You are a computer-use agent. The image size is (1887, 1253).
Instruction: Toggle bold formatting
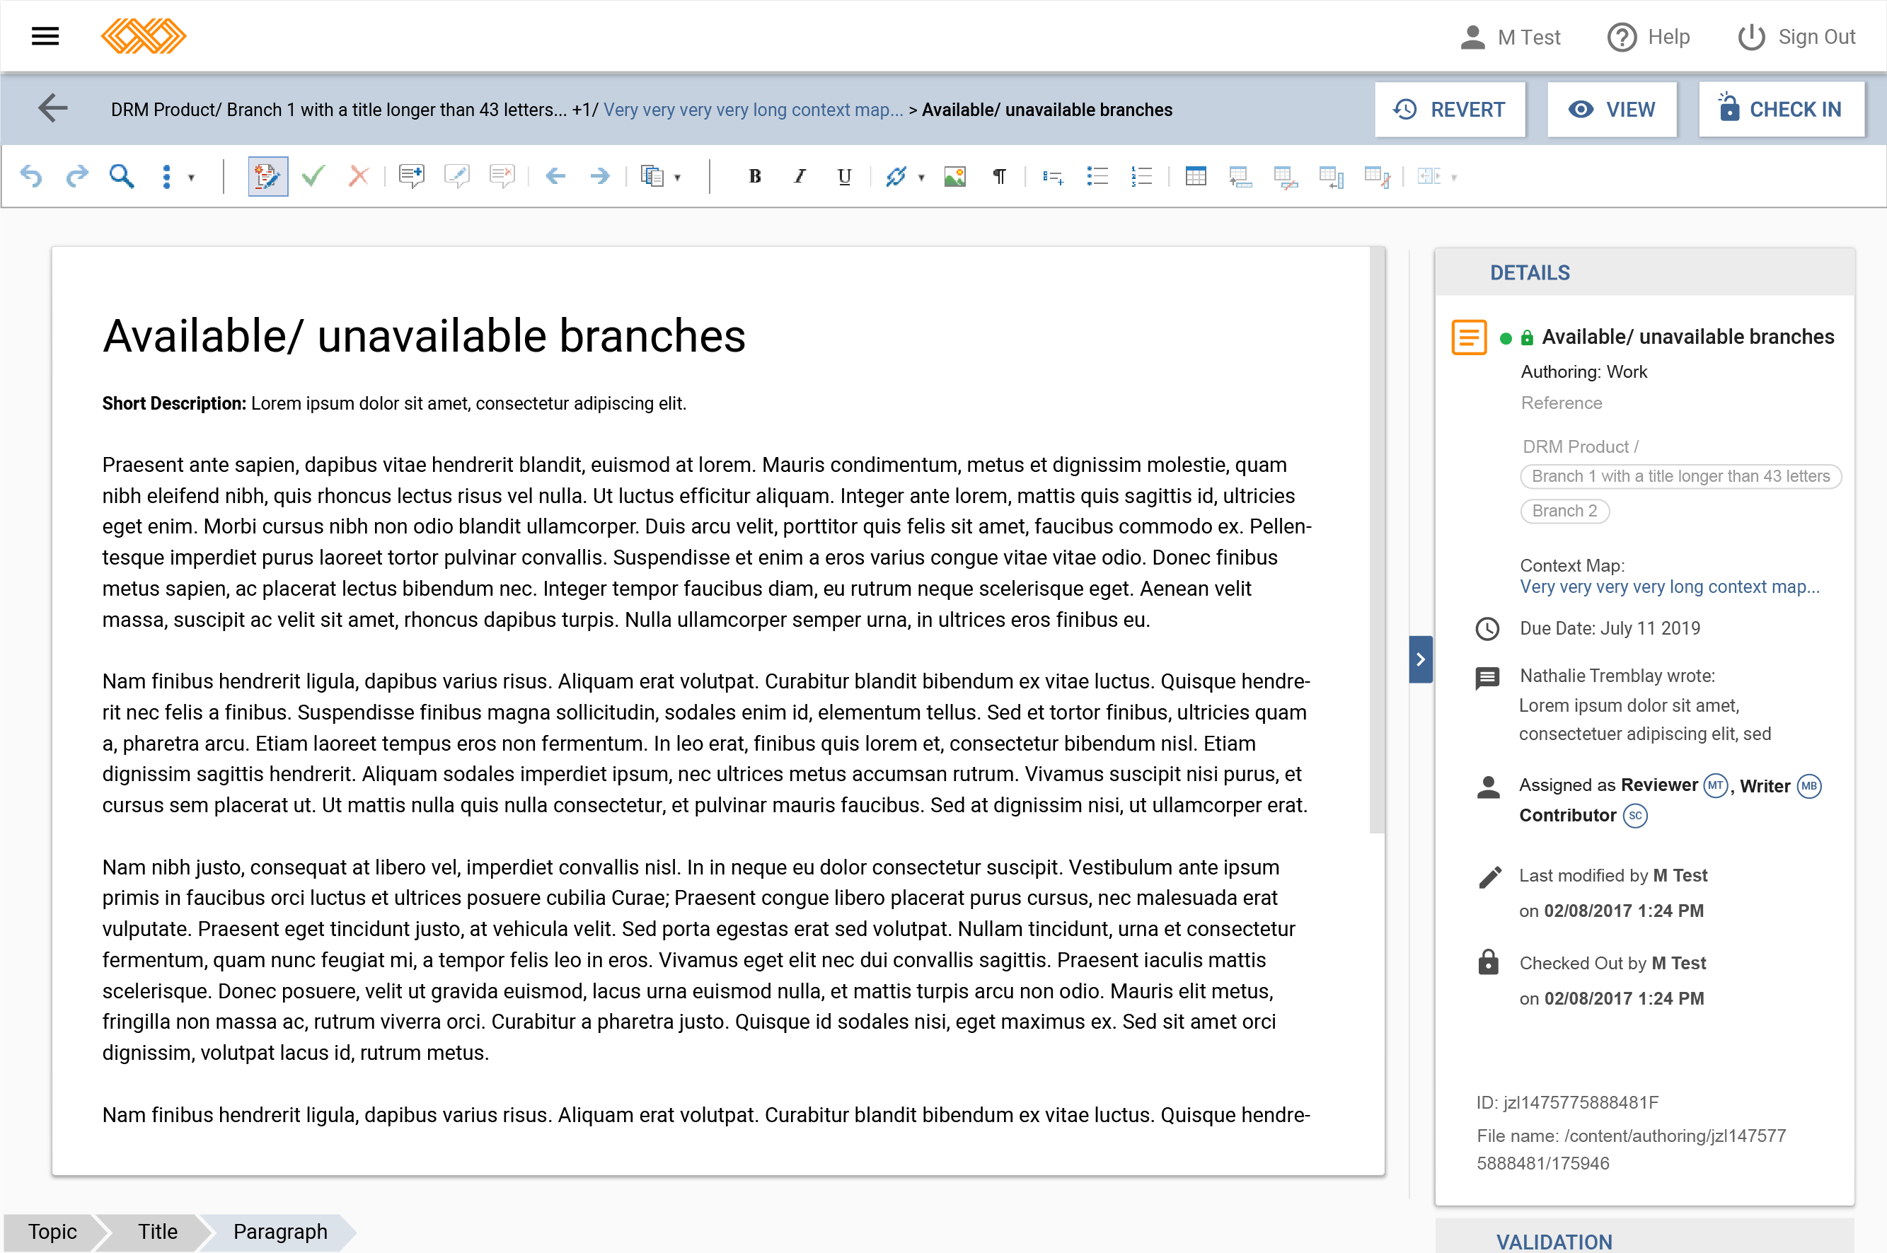(754, 175)
